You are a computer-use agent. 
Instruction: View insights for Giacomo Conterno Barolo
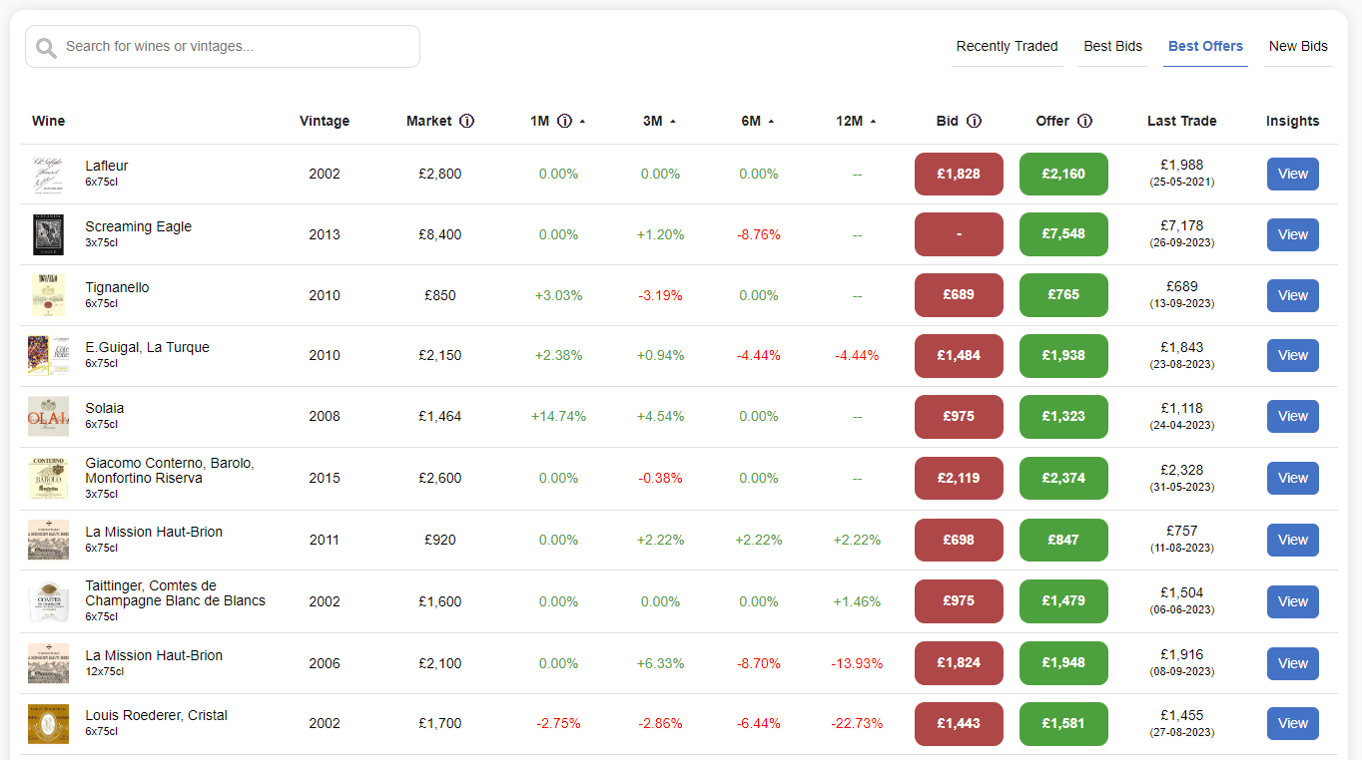(x=1292, y=478)
